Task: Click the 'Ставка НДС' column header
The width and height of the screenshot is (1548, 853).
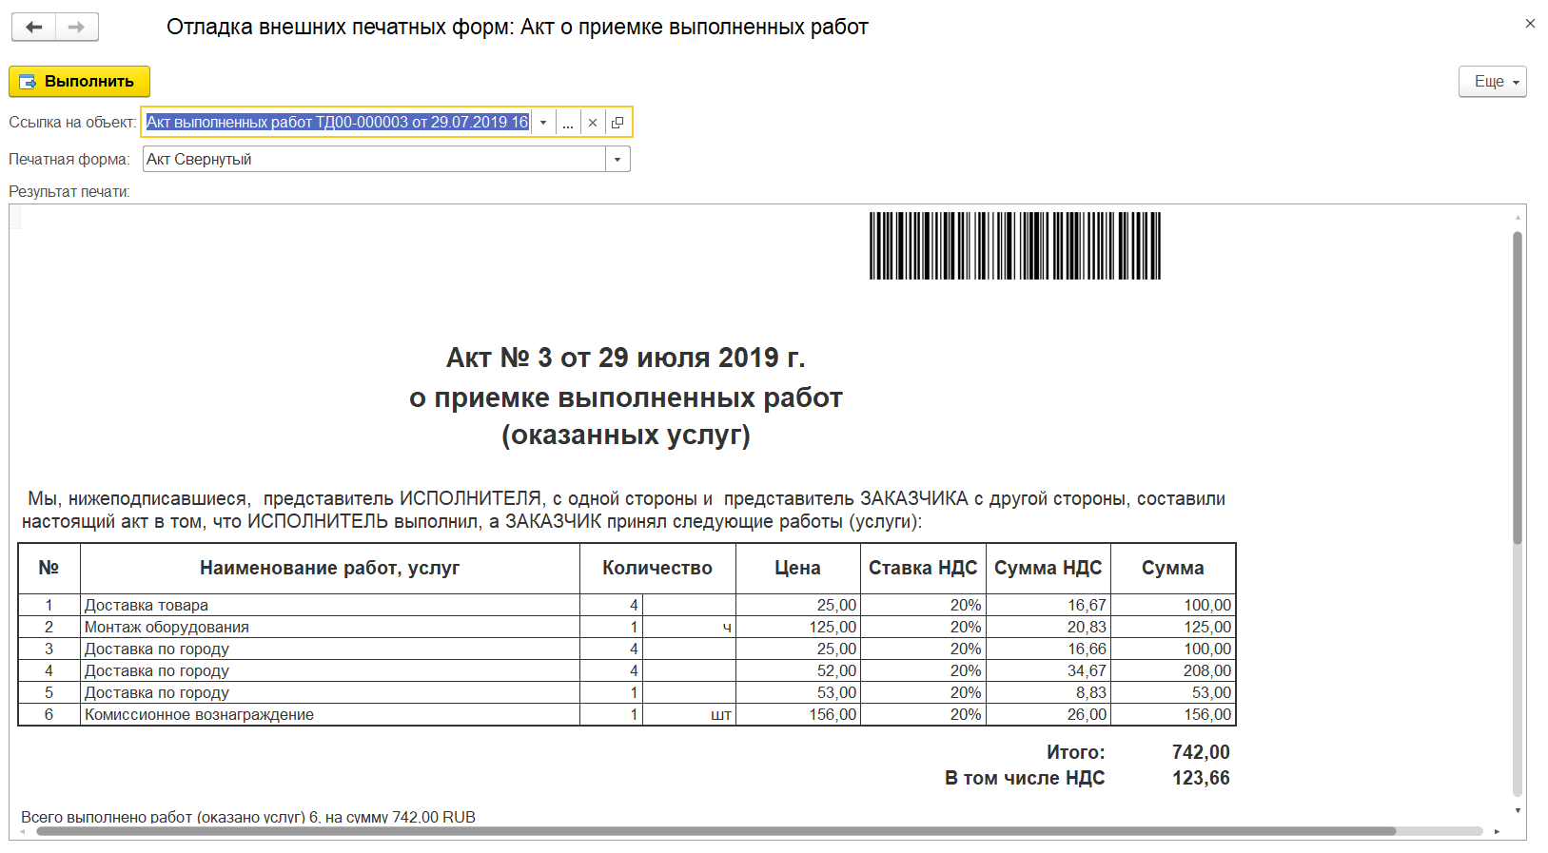Action: pos(923,568)
